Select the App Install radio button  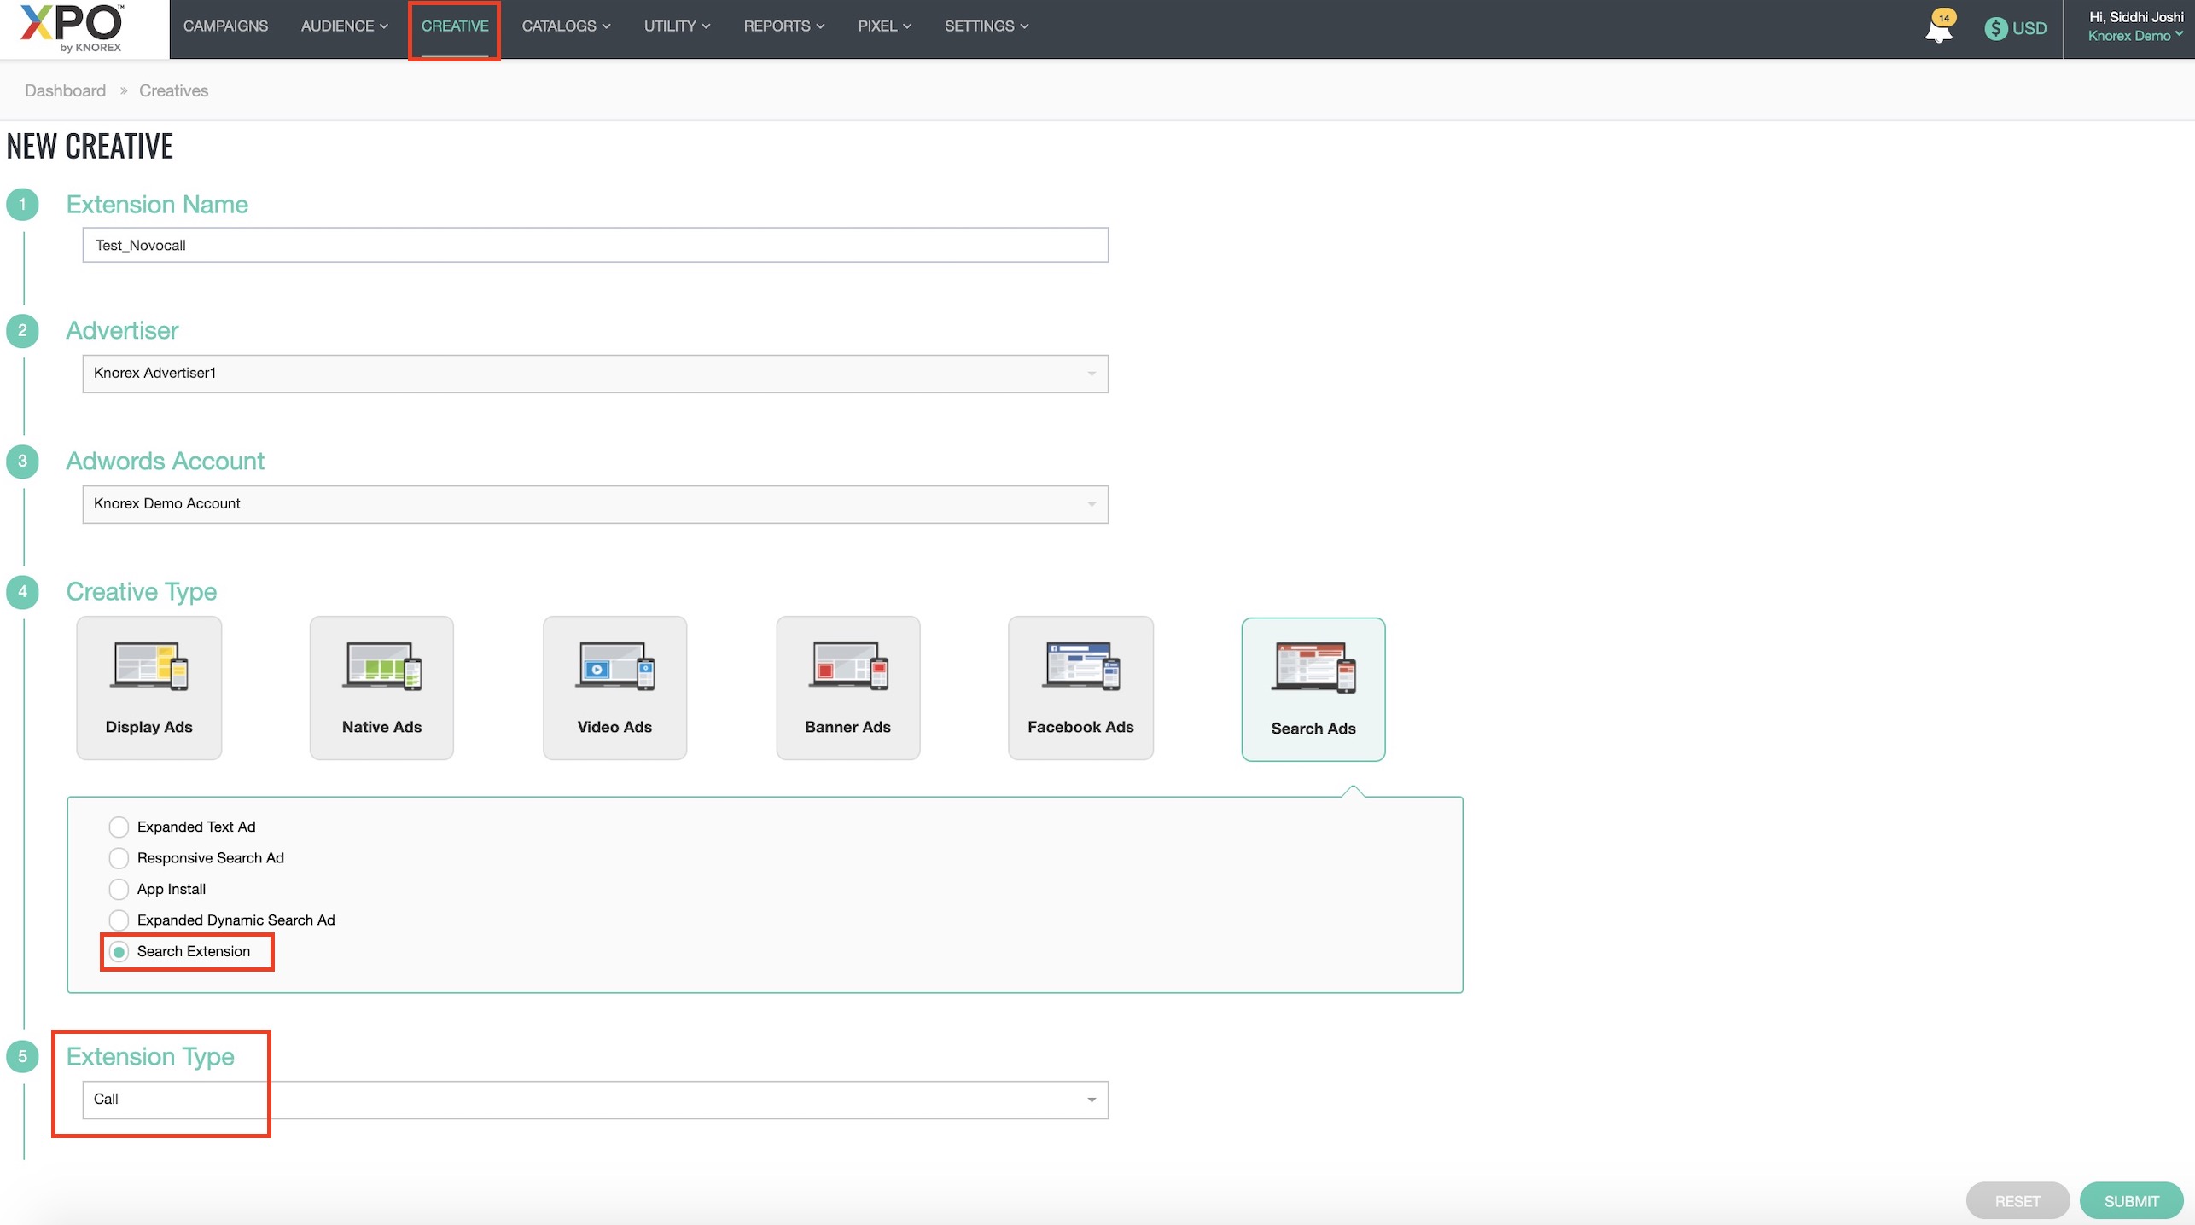coord(119,889)
